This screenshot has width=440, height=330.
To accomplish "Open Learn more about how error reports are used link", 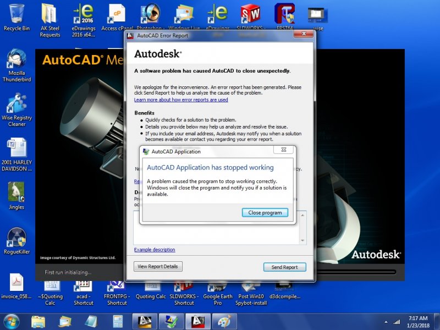I will pos(181,100).
